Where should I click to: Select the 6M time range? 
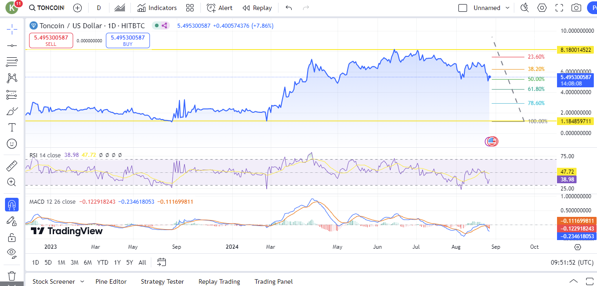[x=88, y=262]
